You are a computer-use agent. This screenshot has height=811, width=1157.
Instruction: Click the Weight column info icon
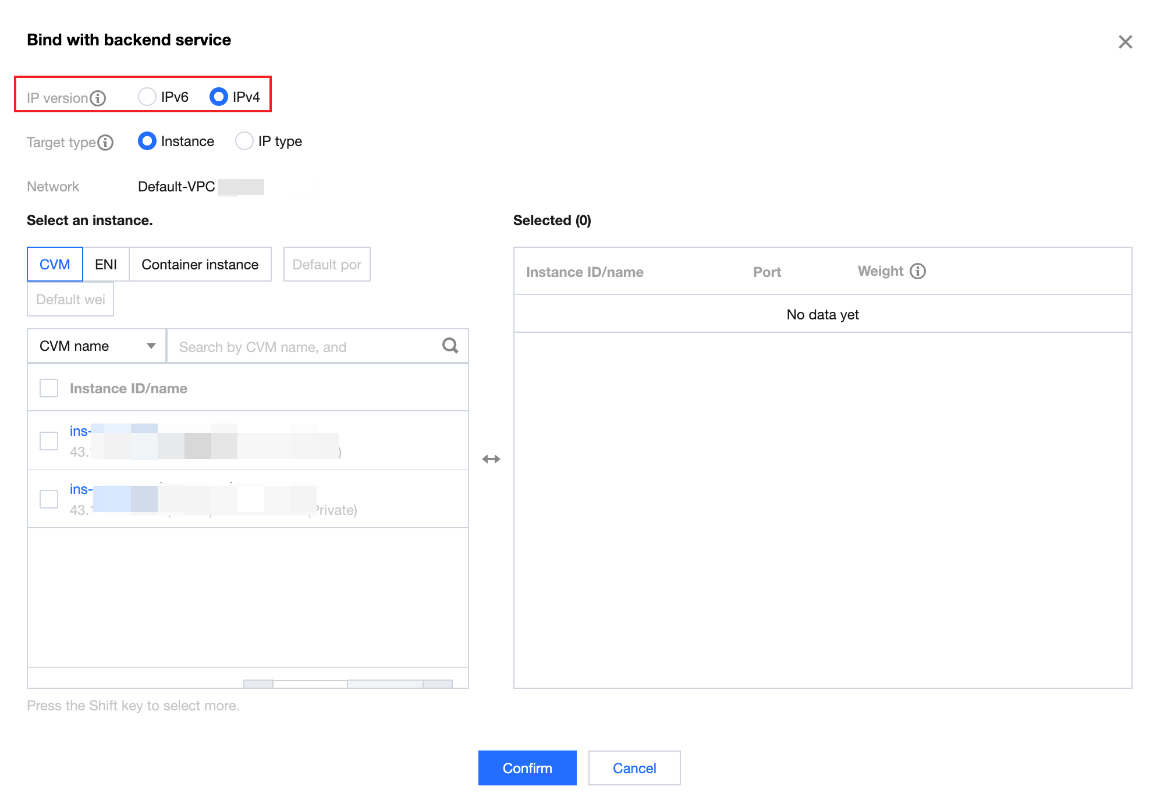point(918,271)
